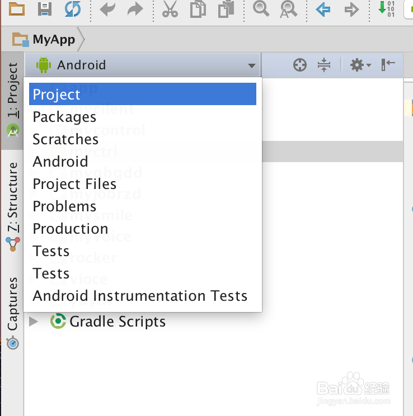Click the Synchronize refresh icon
413x416 pixels.
pyautogui.click(x=73, y=9)
